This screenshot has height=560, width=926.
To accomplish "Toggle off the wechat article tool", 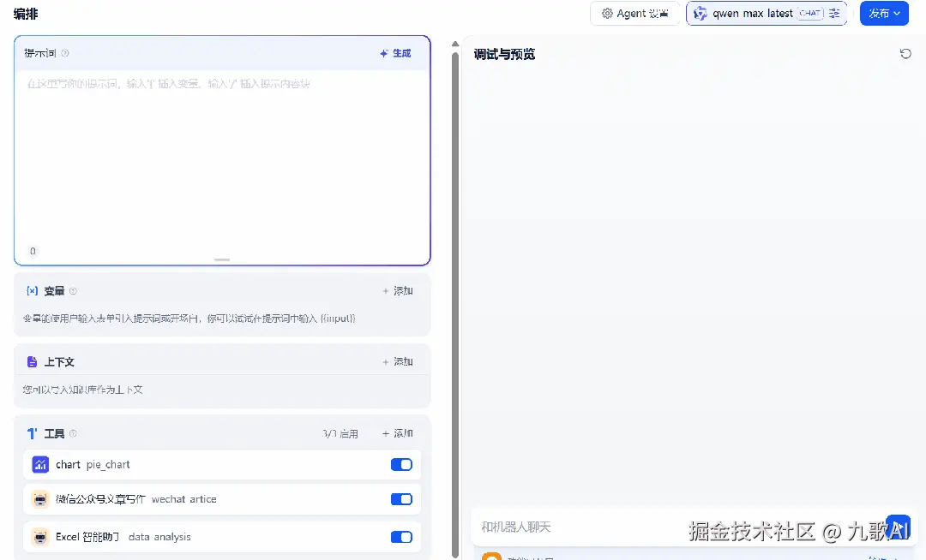I will point(400,498).
